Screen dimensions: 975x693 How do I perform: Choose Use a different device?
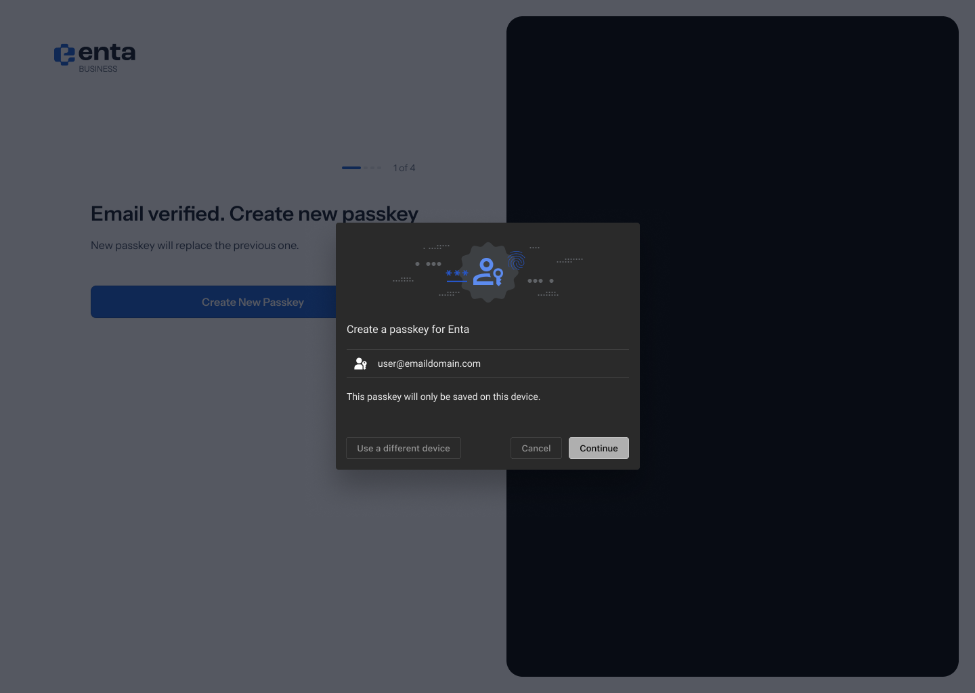click(404, 448)
